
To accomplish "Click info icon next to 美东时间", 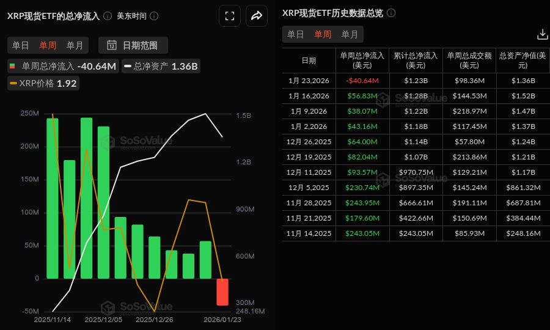I will [154, 16].
